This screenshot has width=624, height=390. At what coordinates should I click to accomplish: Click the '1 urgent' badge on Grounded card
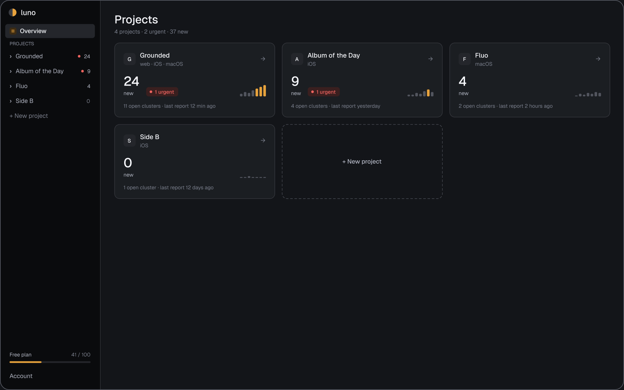[162, 92]
